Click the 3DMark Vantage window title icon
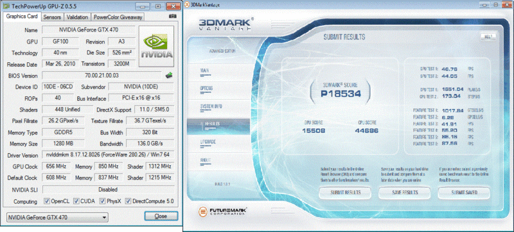The width and height of the screenshot is (514, 232). (x=186, y=4)
